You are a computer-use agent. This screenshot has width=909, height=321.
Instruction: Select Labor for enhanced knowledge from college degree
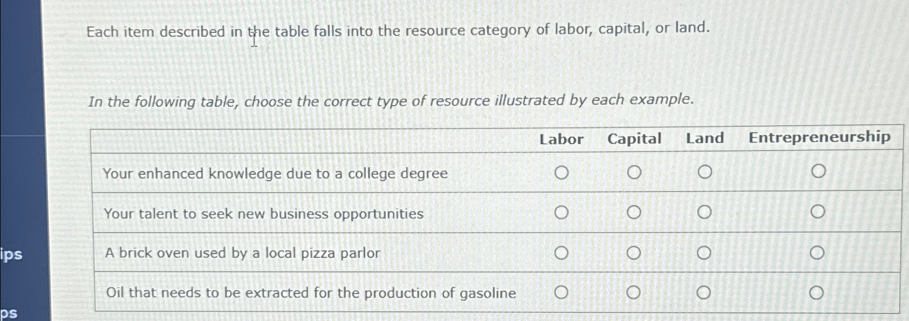(x=563, y=172)
